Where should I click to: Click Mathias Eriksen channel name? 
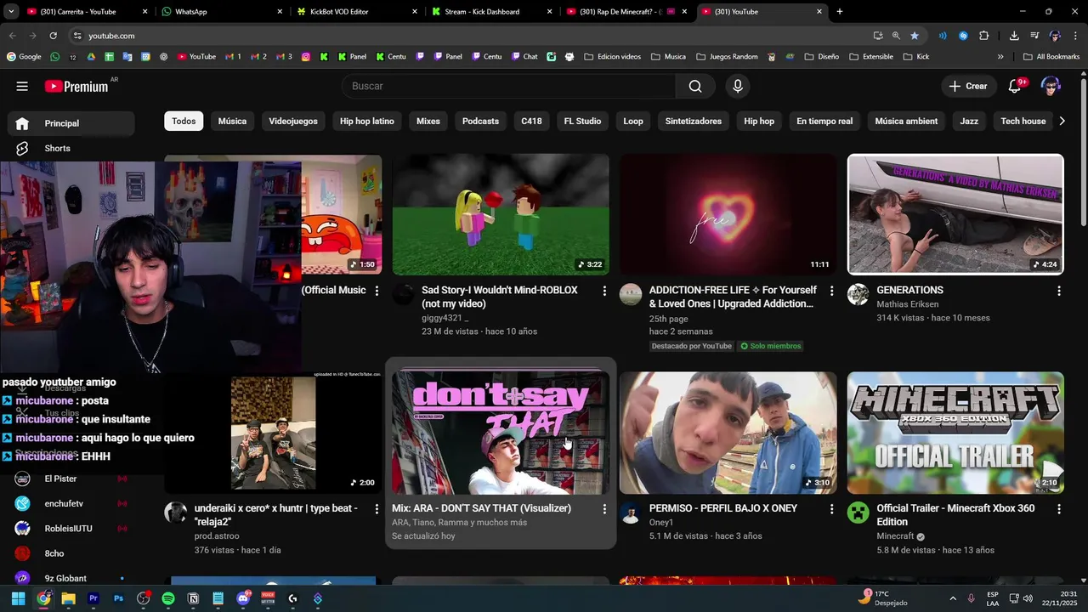(908, 304)
